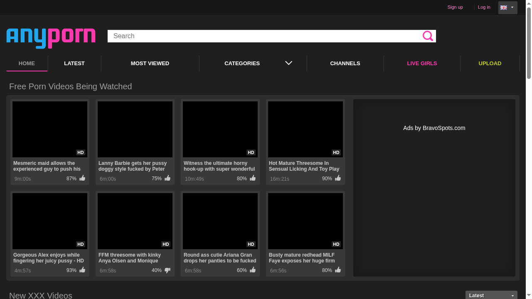Click the pink search magnifier icon
The height and width of the screenshot is (299, 532).
[x=428, y=36]
